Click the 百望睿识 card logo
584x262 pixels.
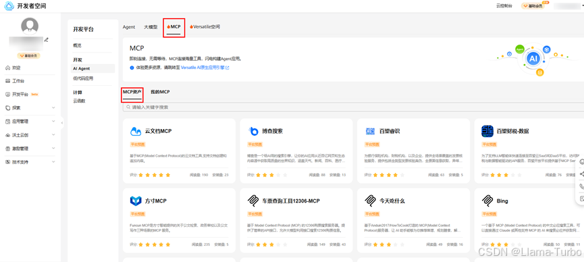[x=370, y=131]
